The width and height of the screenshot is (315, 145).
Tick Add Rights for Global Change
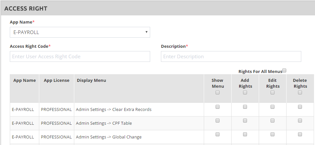click(x=245, y=135)
